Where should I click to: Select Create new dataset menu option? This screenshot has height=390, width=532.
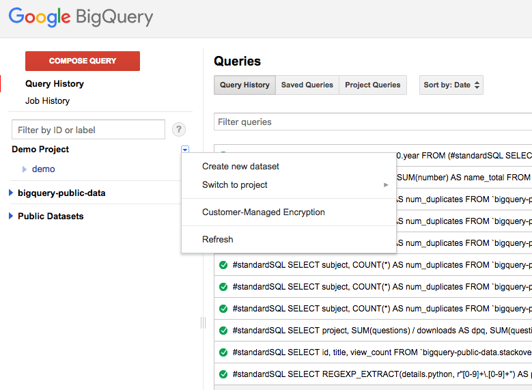click(240, 167)
